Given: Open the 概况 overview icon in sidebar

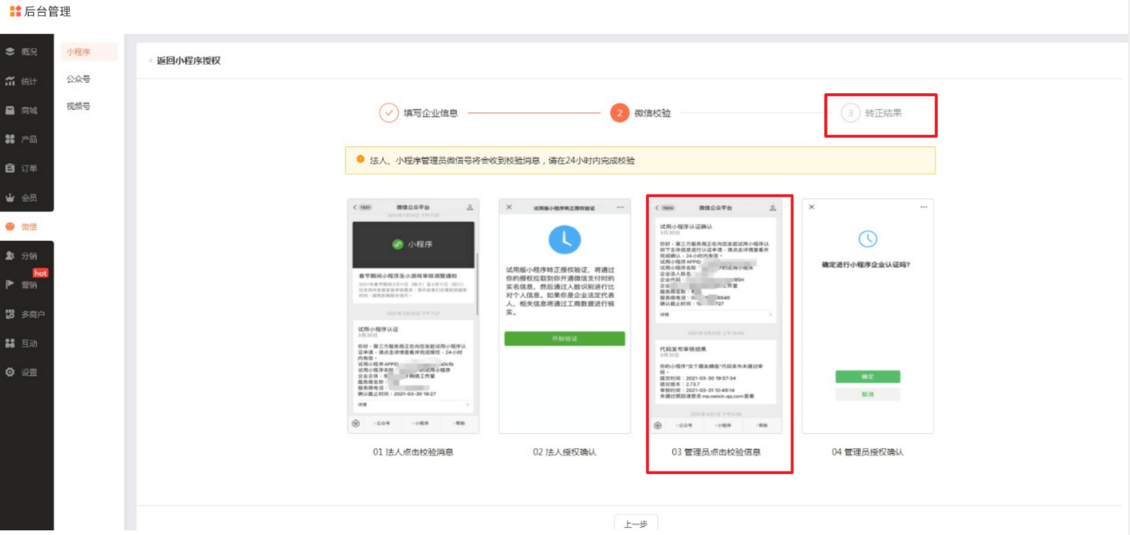Looking at the screenshot, I should pos(10,51).
